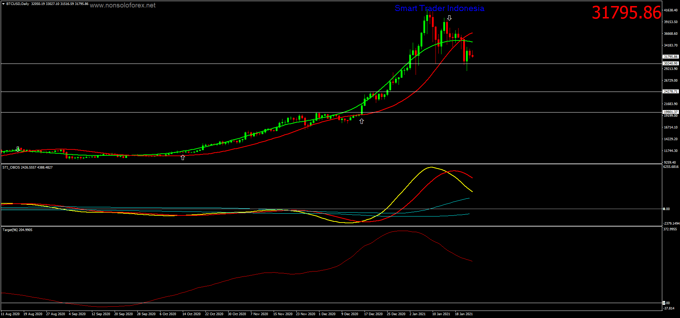Click the 23 Nov 2020 date label
This screenshot has width=680, height=318.
pos(306,314)
